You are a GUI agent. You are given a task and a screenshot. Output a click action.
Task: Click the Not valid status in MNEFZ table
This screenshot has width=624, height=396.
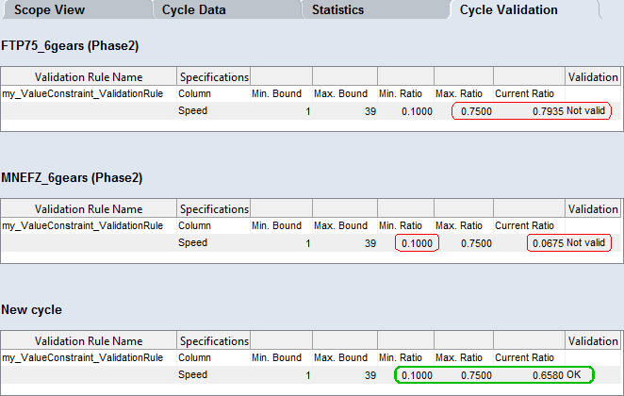pyautogui.click(x=586, y=243)
